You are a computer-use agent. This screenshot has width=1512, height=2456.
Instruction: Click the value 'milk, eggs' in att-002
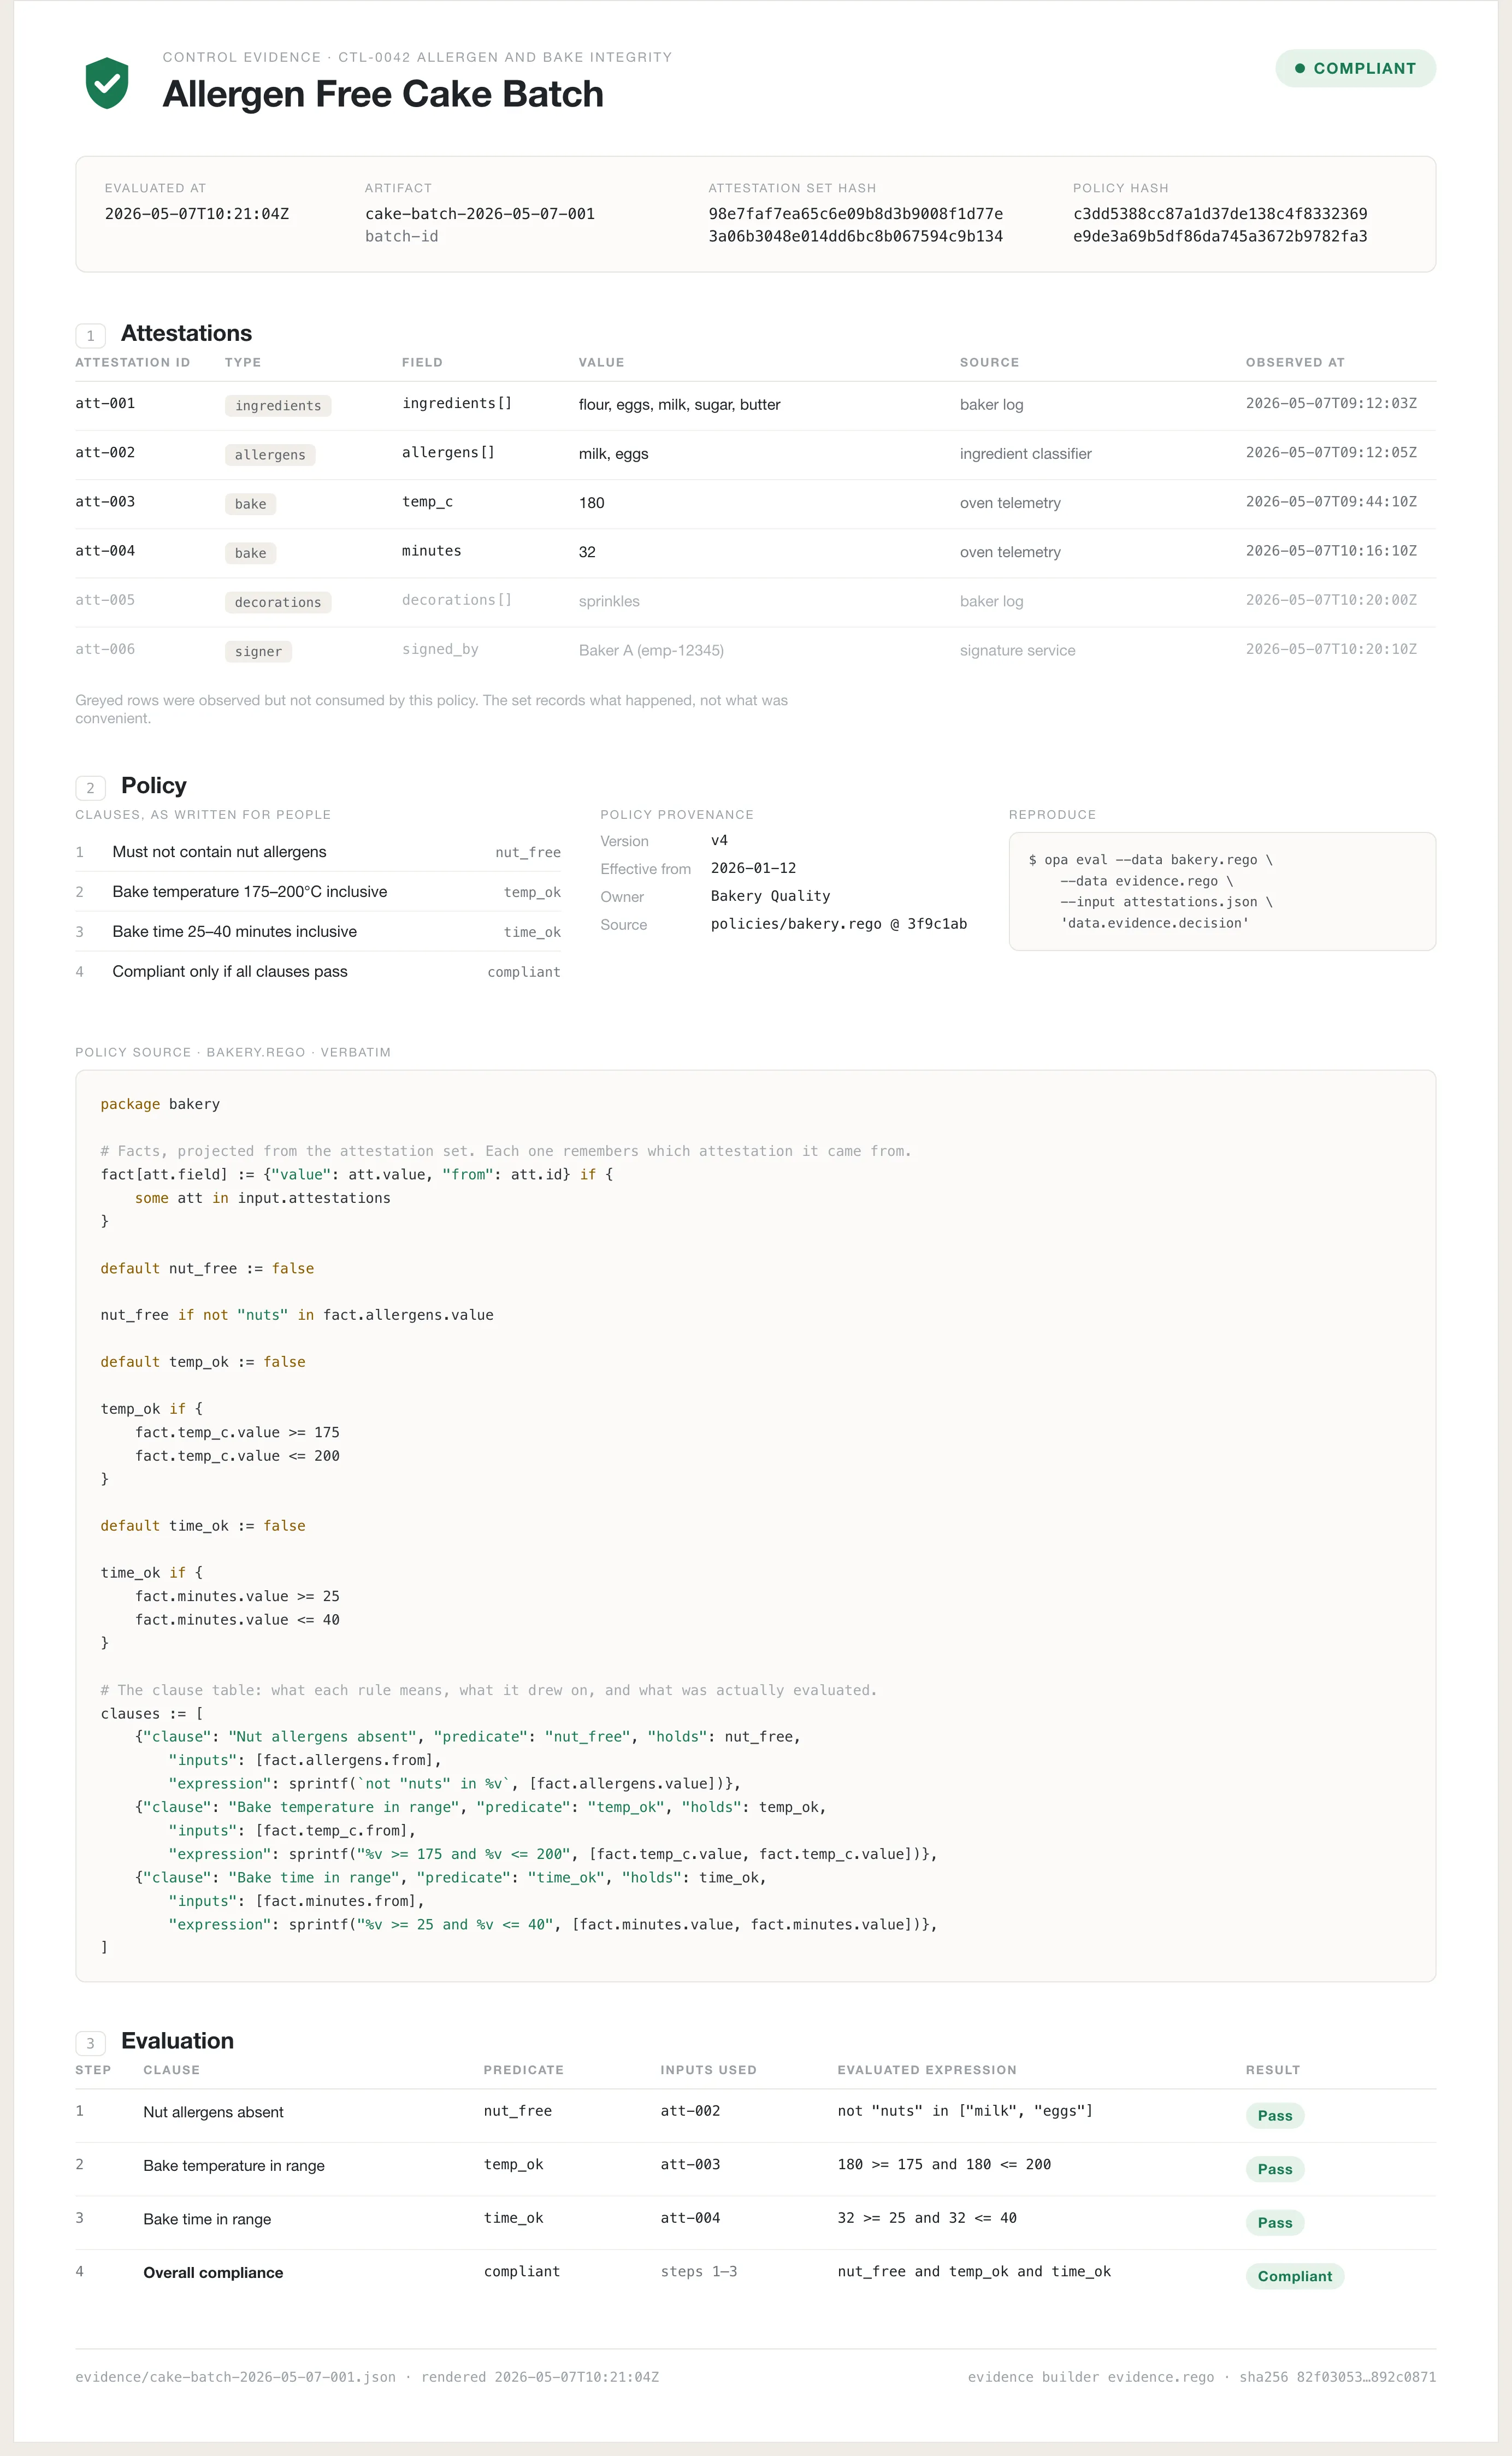613,454
